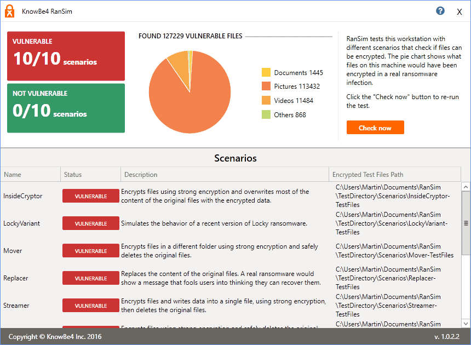Image resolution: width=471 pixels, height=345 pixels.
Task: Click the Videos 11484 legend swatch
Action: tap(267, 100)
